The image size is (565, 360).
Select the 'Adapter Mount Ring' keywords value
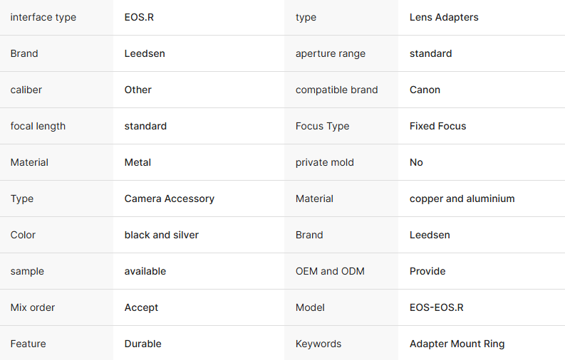457,344
